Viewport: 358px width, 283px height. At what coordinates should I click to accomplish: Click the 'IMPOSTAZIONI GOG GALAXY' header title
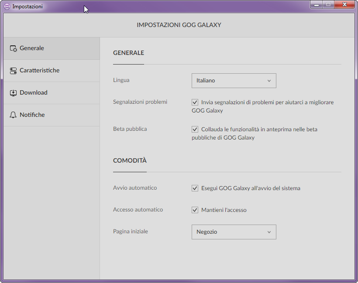179,25
